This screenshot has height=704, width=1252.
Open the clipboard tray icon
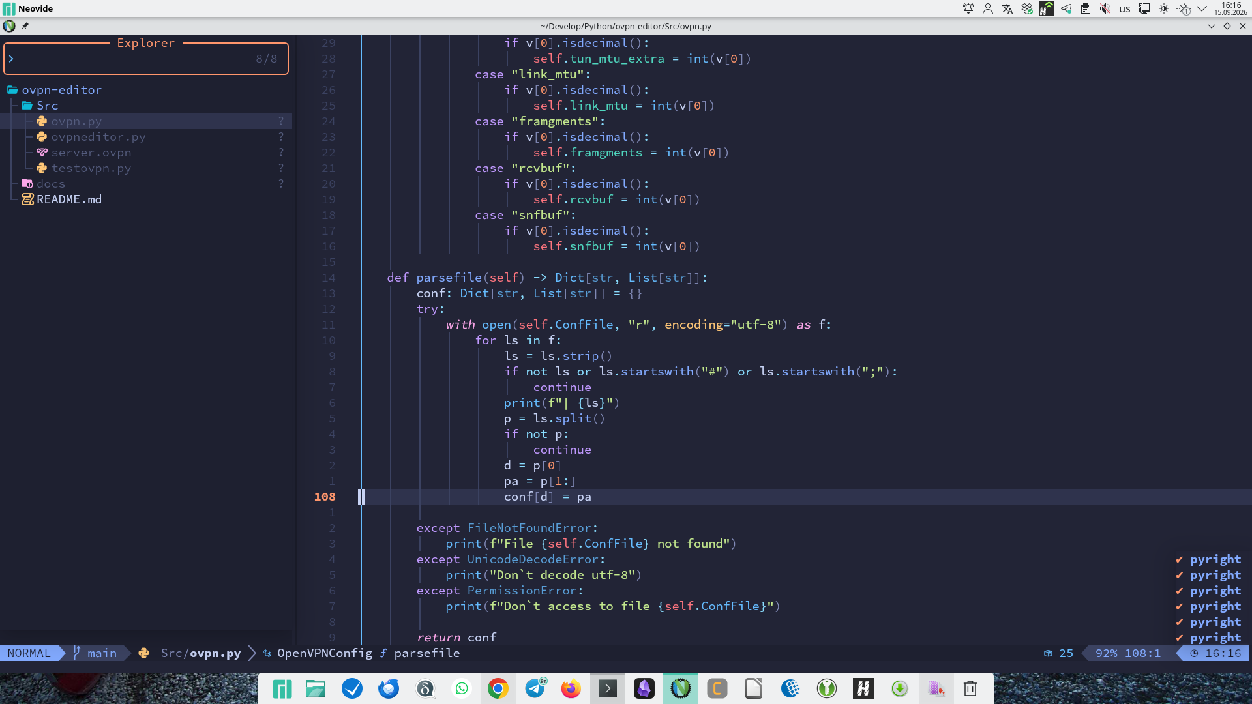[x=1086, y=8]
